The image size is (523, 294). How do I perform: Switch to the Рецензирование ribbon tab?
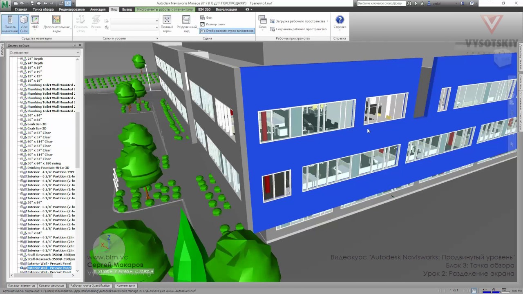pyautogui.click(x=72, y=9)
